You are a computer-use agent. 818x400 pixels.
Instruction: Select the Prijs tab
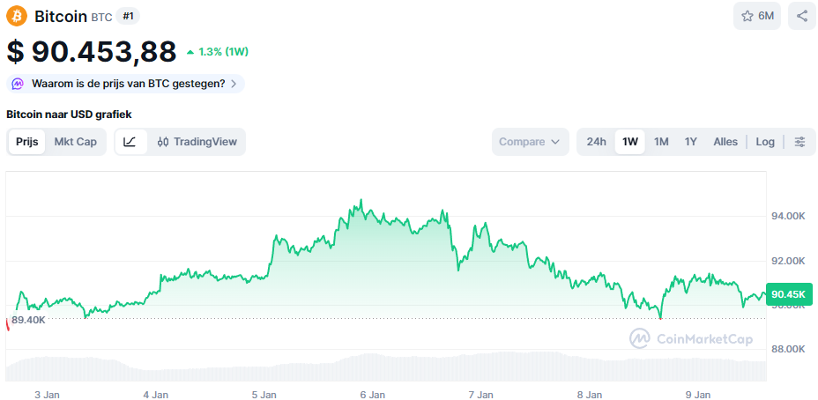pyautogui.click(x=26, y=142)
